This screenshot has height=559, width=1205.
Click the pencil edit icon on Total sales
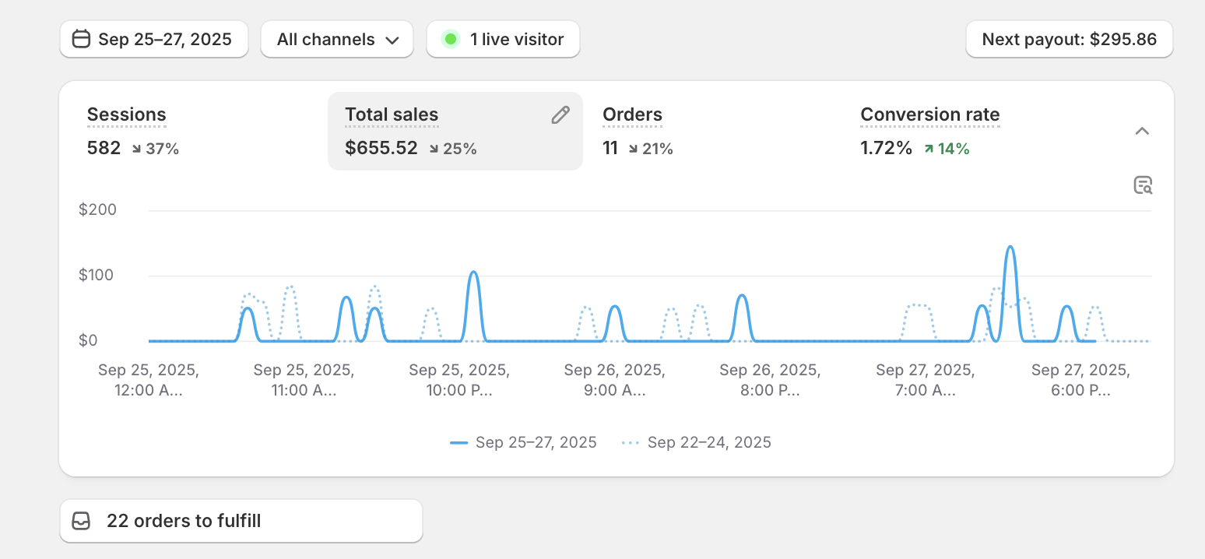(x=560, y=115)
